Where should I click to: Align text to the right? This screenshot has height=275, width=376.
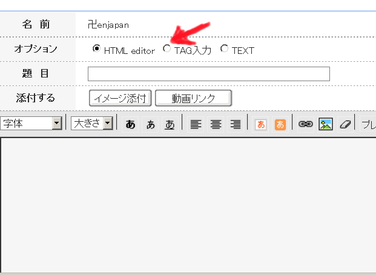236,124
